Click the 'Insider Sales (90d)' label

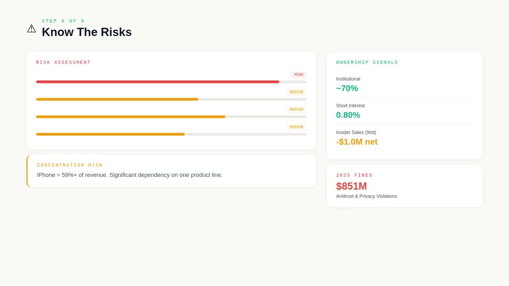pyautogui.click(x=356, y=132)
